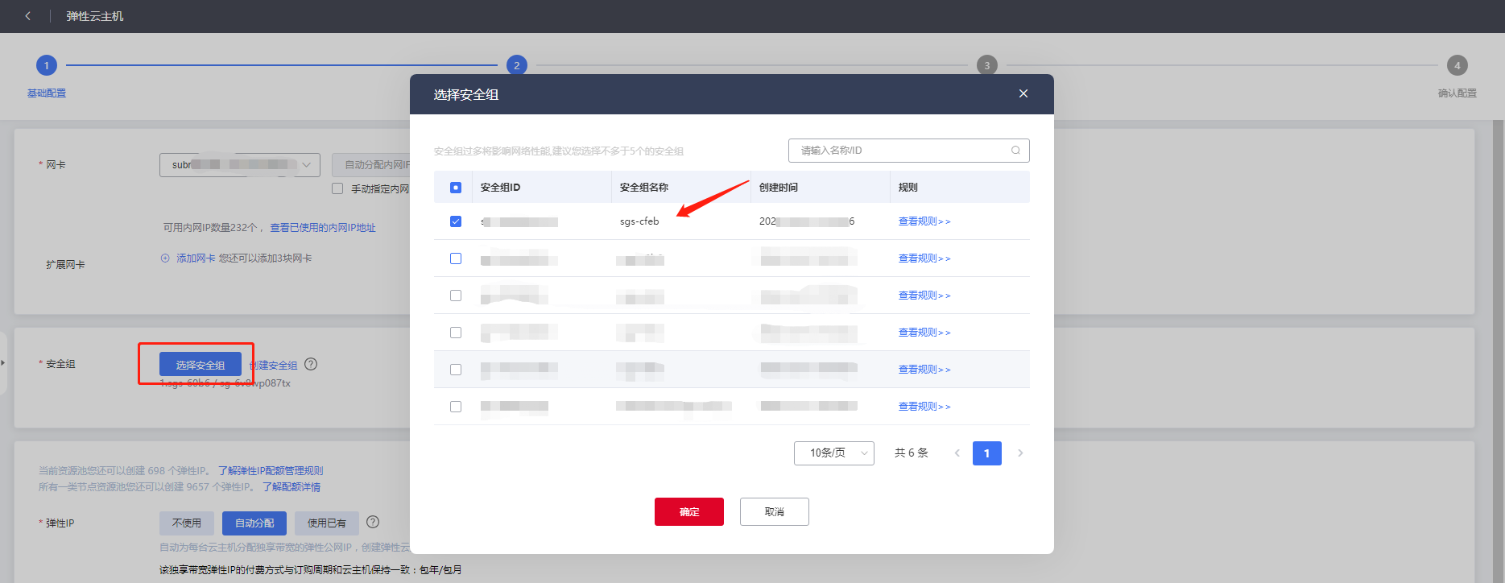Click the 选择安全组 button
This screenshot has height=583, width=1505.
(201, 365)
